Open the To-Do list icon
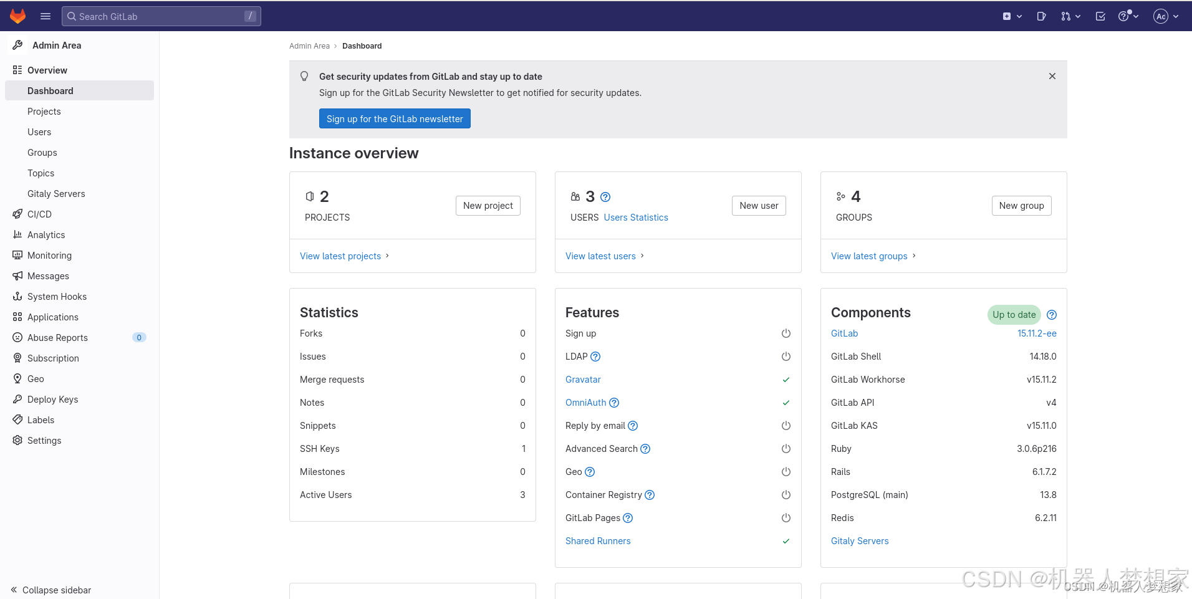 click(1100, 16)
